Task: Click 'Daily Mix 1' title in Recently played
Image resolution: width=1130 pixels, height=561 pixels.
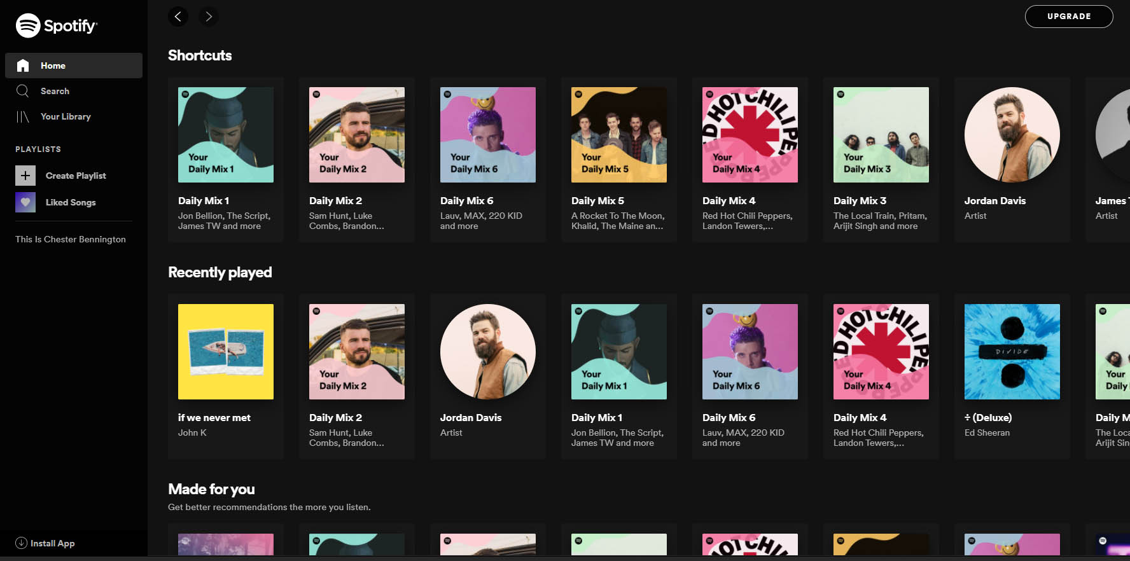Action: pos(597,417)
